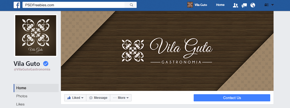
Task: Open the Vila Guto profile picture thumbnail
Action: (x=36, y=35)
